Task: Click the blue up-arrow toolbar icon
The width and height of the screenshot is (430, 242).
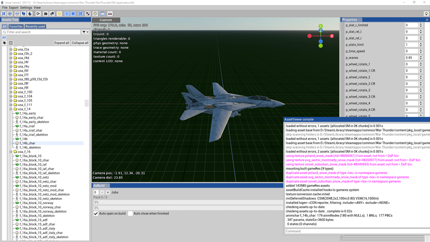Action: 30,14
